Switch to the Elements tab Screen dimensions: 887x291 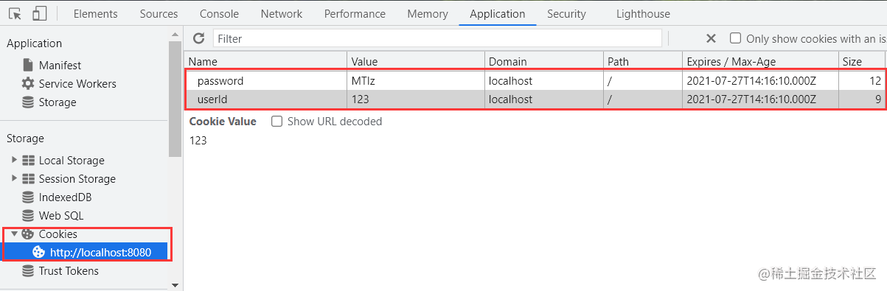tap(95, 13)
